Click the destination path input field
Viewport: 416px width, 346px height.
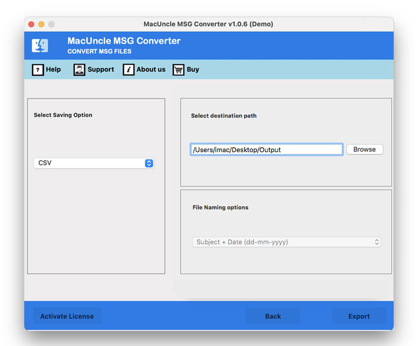pos(266,149)
